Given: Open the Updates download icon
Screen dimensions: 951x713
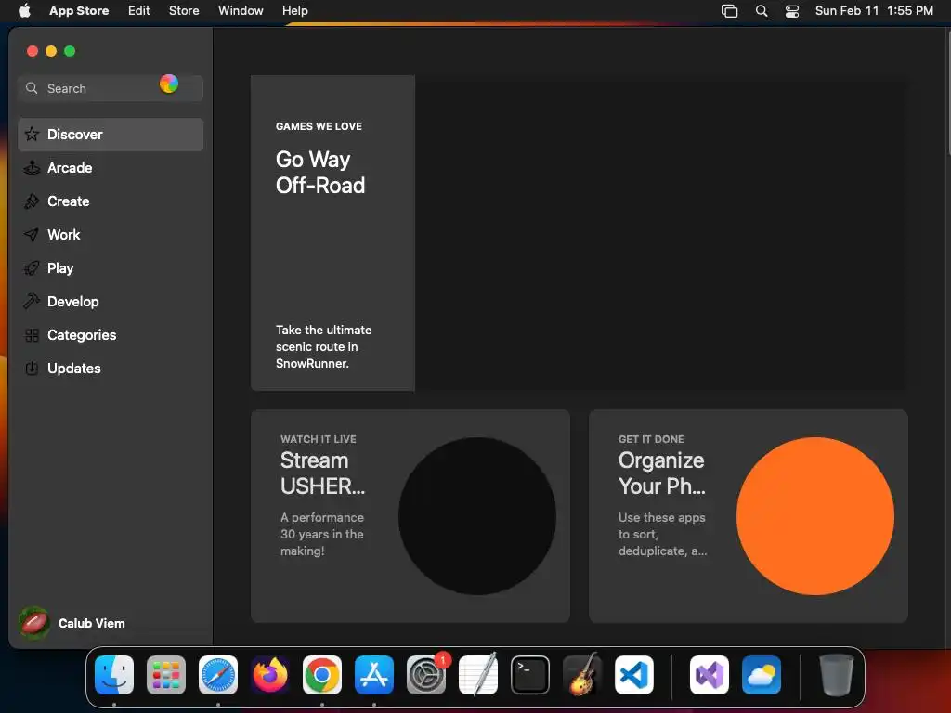Looking at the screenshot, I should tap(32, 368).
